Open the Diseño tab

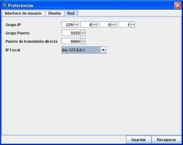(55, 13)
